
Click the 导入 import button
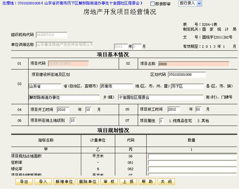[43, 182]
